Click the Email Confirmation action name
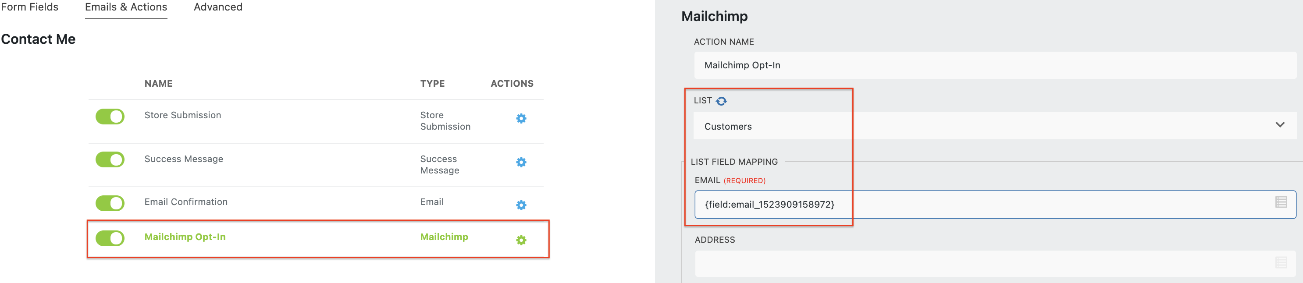The image size is (1303, 283). click(x=185, y=202)
